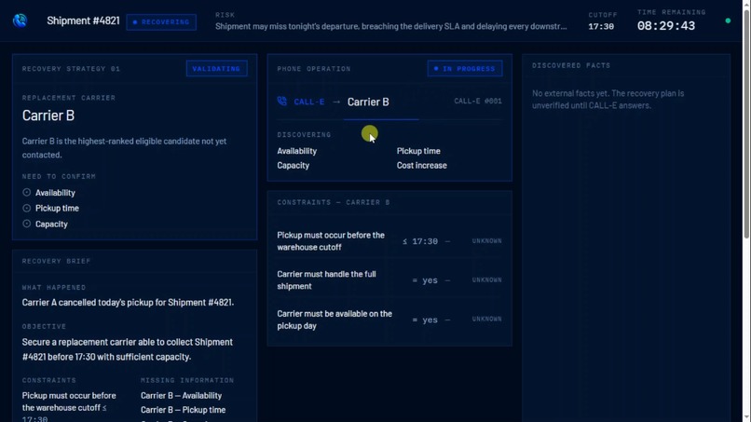Click Cost increase under Discovering
The width and height of the screenshot is (751, 422).
point(421,165)
